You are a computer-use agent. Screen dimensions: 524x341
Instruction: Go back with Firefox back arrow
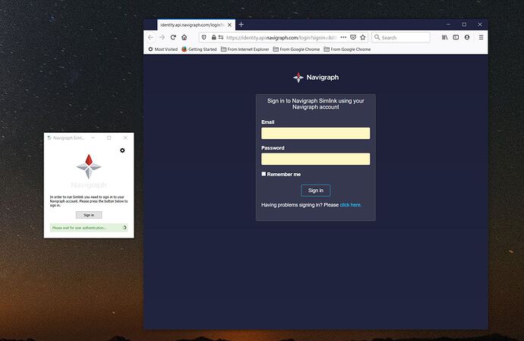[150, 37]
